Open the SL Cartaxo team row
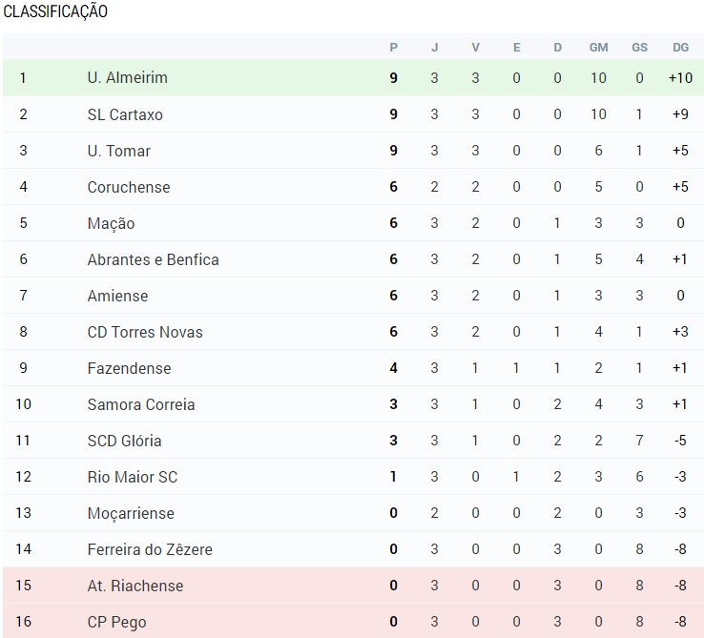The width and height of the screenshot is (704, 638). (x=353, y=114)
